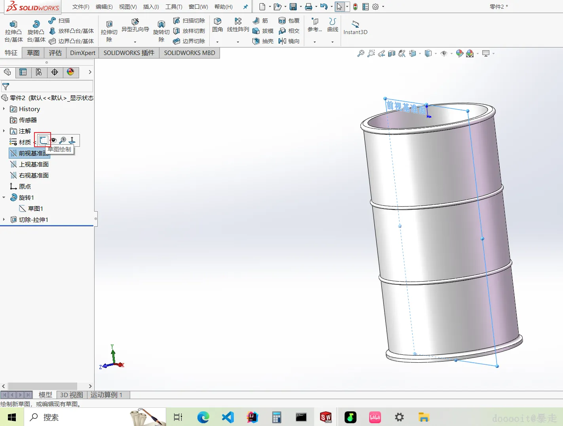Open the Windows Start menu

coord(12,417)
